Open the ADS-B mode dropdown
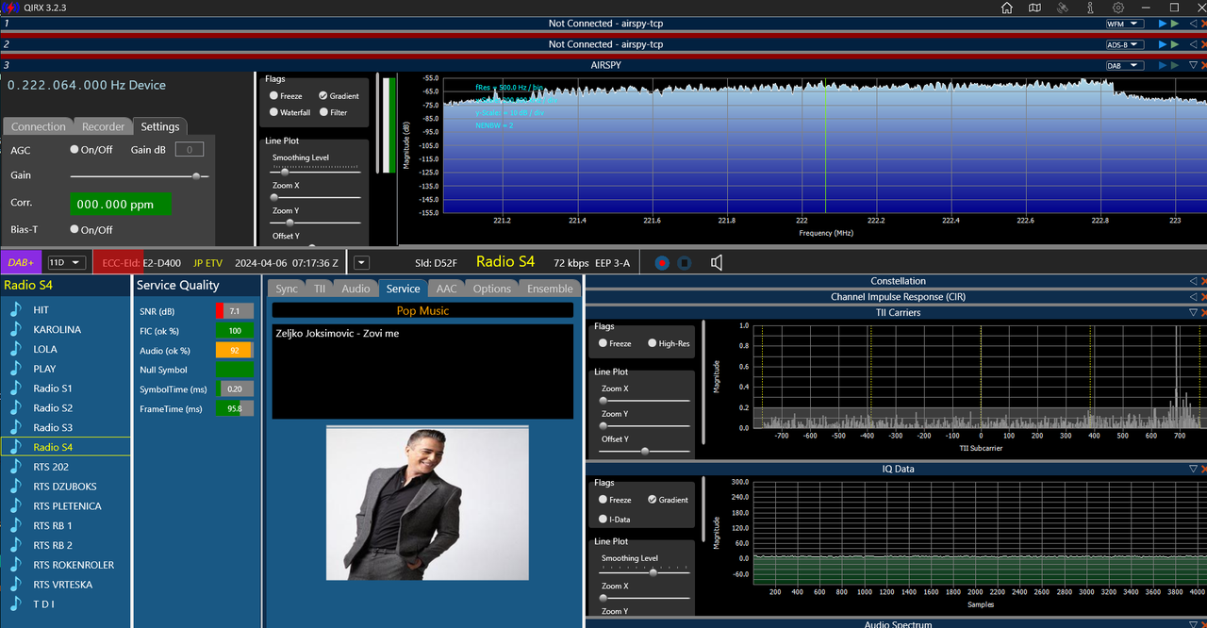1207x628 pixels. tap(1125, 44)
